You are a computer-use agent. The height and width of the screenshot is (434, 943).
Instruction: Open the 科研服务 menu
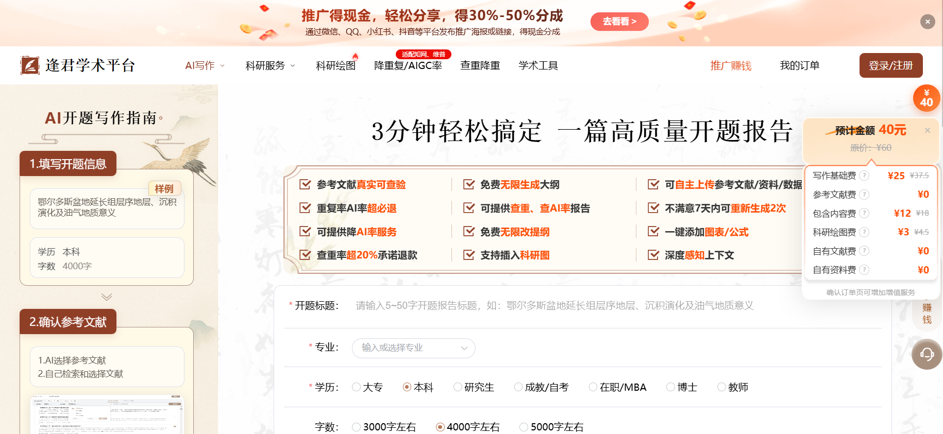265,65
